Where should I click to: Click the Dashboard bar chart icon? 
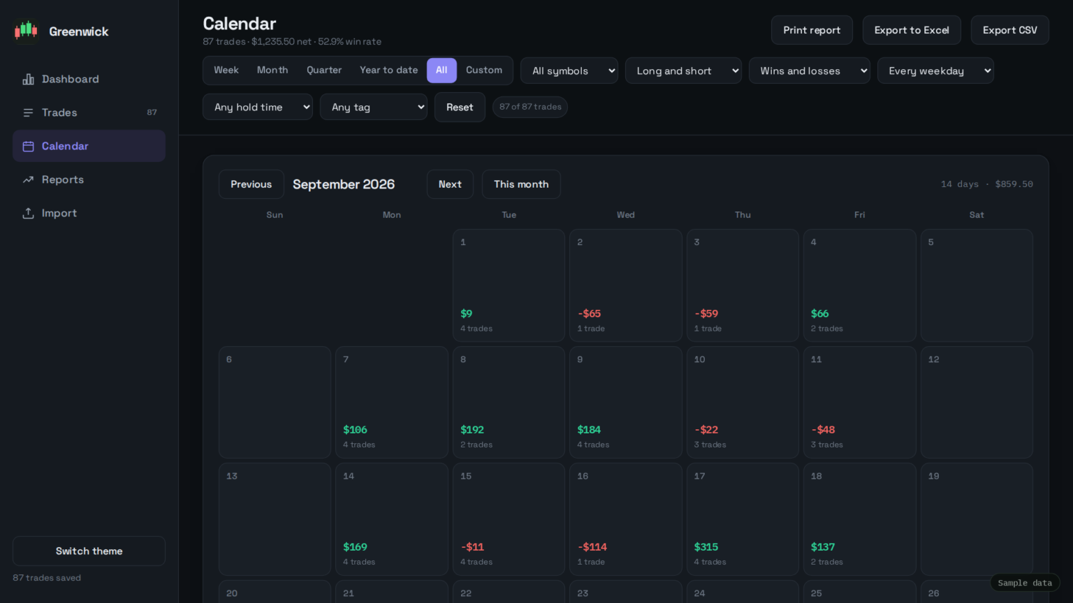pyautogui.click(x=28, y=79)
